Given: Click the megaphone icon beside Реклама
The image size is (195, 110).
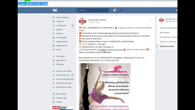Looking at the screenshot, I should [54, 64].
